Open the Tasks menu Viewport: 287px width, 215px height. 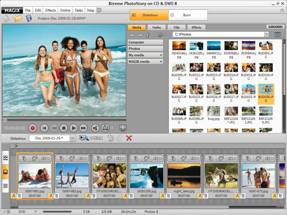coord(79,10)
